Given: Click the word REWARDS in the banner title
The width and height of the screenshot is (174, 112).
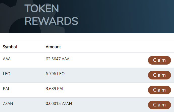Looking at the screenshot, I should 51,21.
